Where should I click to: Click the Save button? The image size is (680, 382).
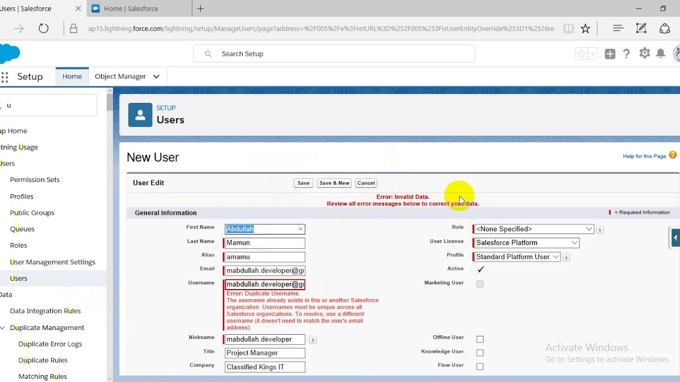[x=303, y=183]
